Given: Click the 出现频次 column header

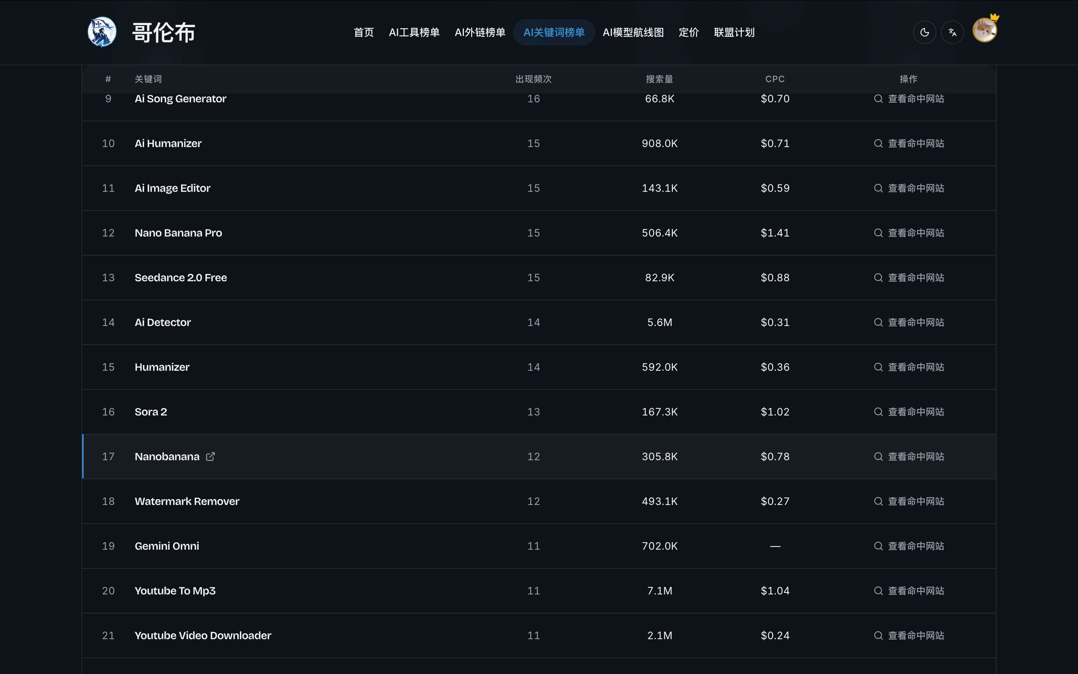Looking at the screenshot, I should click(533, 79).
